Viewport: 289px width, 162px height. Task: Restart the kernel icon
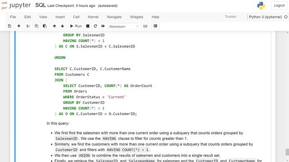pyautogui.click(x=95, y=26)
